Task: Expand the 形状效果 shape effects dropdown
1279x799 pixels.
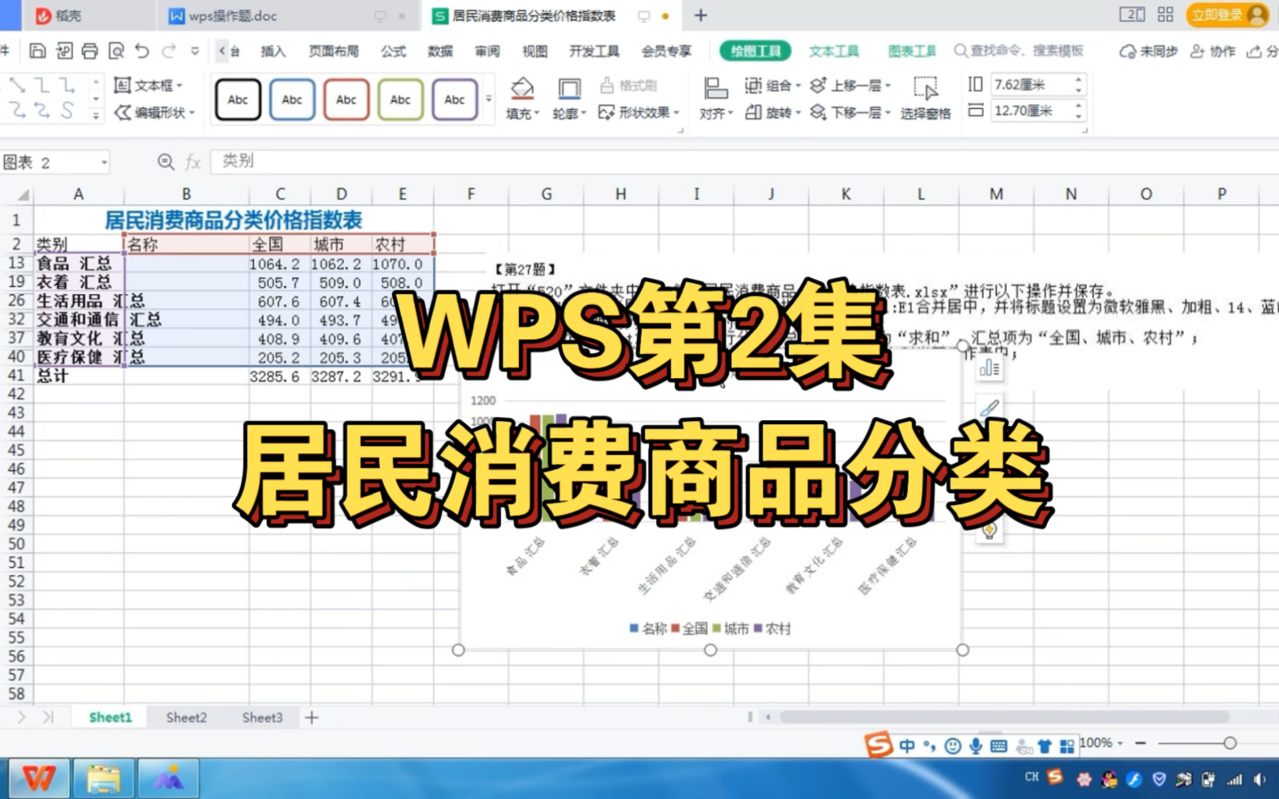Action: 677,113
